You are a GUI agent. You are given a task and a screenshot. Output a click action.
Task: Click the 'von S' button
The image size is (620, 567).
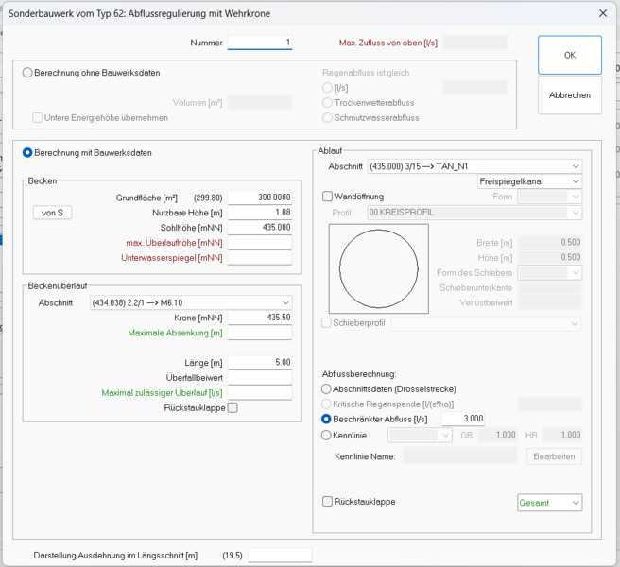pos(52,213)
